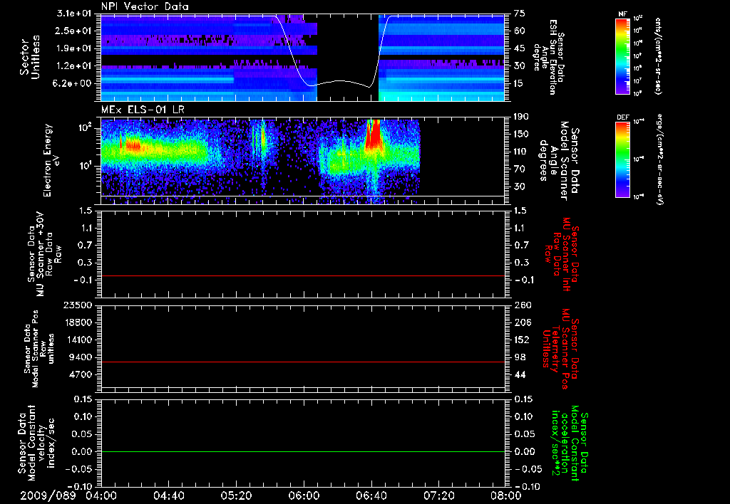
Task: Click the "ESH Sun Elevation Angle" axis label
Action: [548, 57]
